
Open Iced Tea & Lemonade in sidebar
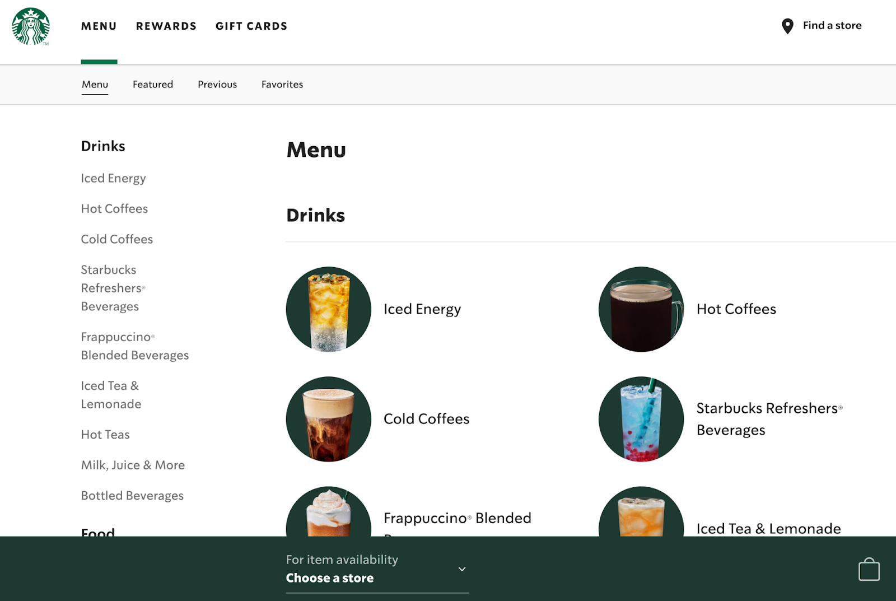click(x=111, y=394)
